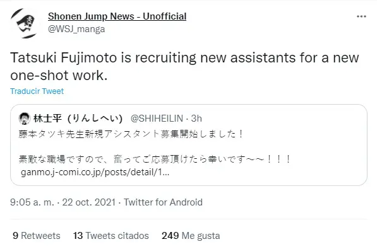Screen dimensions: 377x249
Task: Open the @SHIHEILIN handle in quoted tweet
Action: (x=157, y=119)
